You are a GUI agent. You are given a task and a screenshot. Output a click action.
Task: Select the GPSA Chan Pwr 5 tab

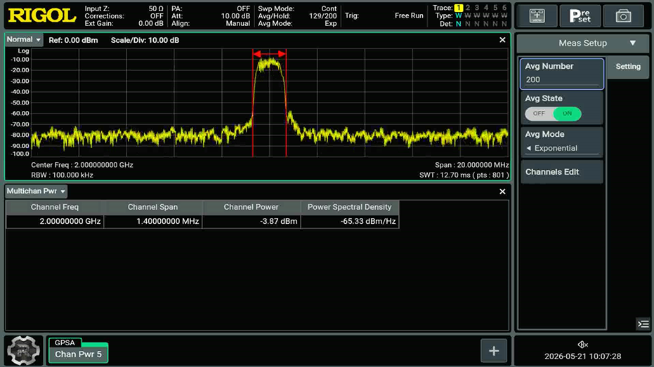click(x=78, y=350)
